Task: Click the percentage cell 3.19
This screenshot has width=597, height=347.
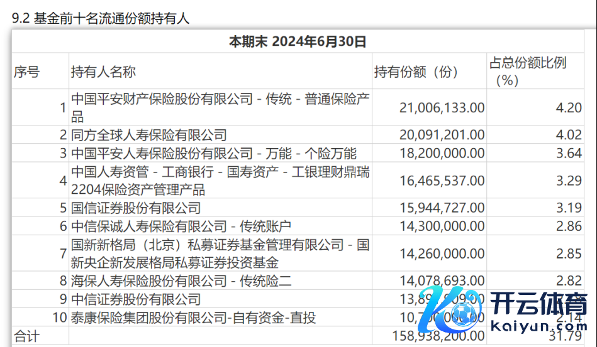Action: (x=569, y=208)
